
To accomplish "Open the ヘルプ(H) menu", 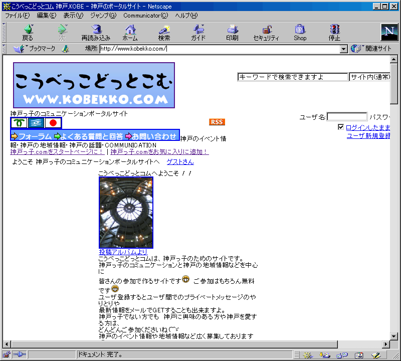I will 186,16.
